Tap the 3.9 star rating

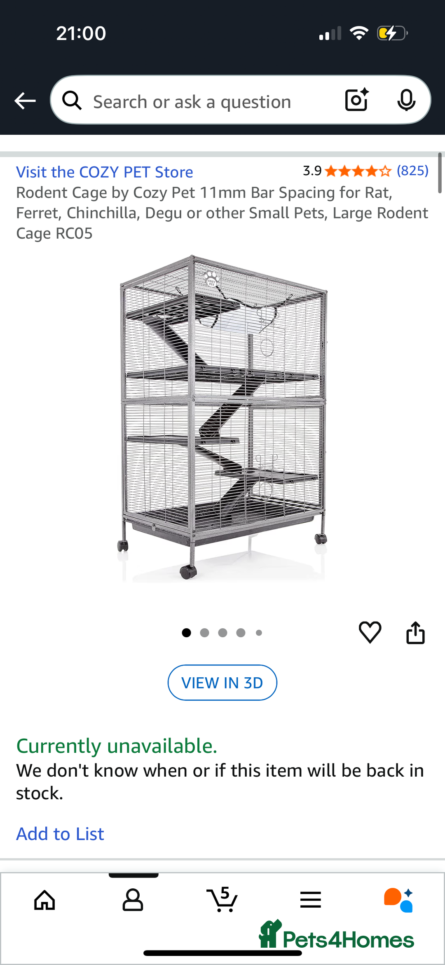coord(347,171)
